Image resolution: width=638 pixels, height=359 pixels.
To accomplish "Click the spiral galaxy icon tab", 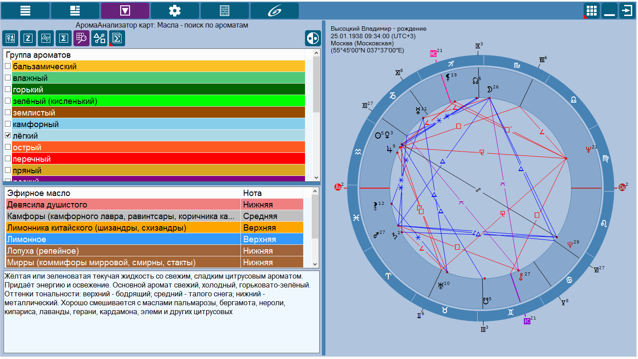I will pos(275,11).
